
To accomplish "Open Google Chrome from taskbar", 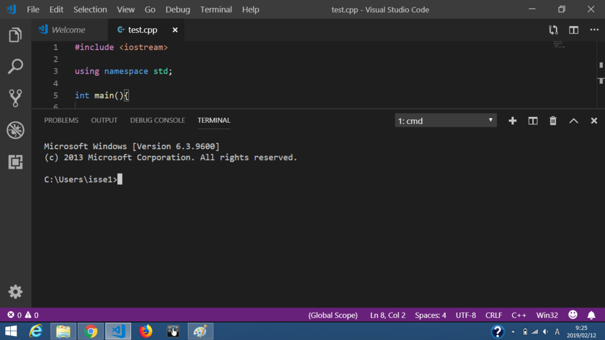I will coord(90,331).
